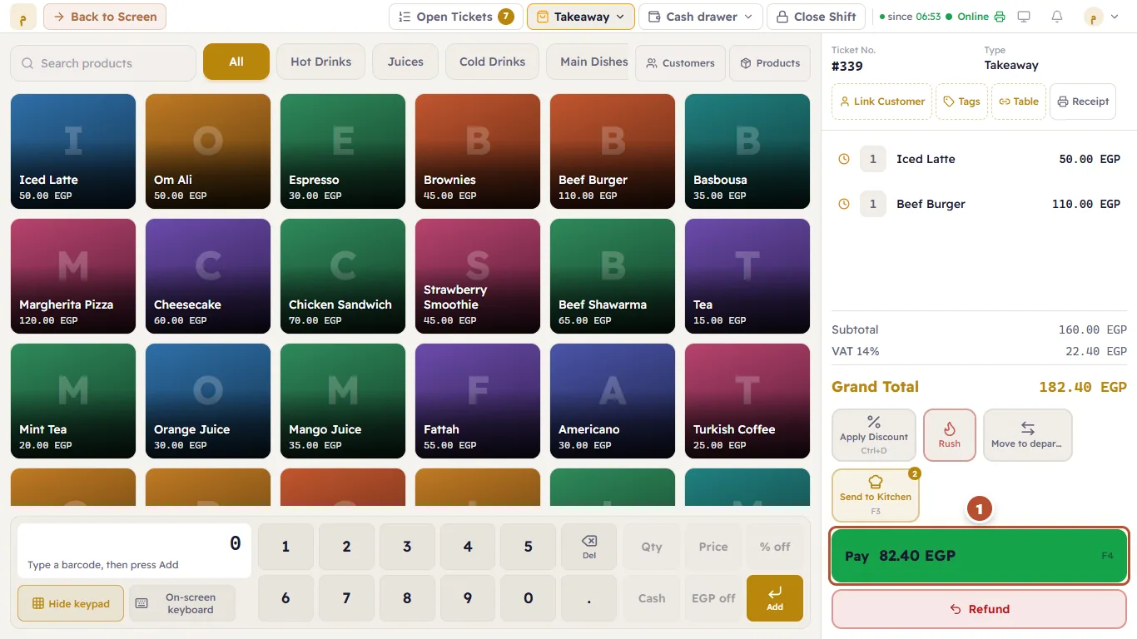Click the customer display monitor icon
The height and width of the screenshot is (639, 1137).
[1024, 17]
